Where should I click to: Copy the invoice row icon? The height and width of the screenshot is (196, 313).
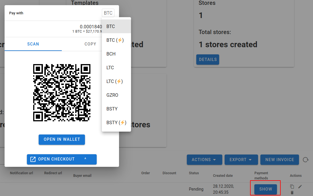(292, 187)
